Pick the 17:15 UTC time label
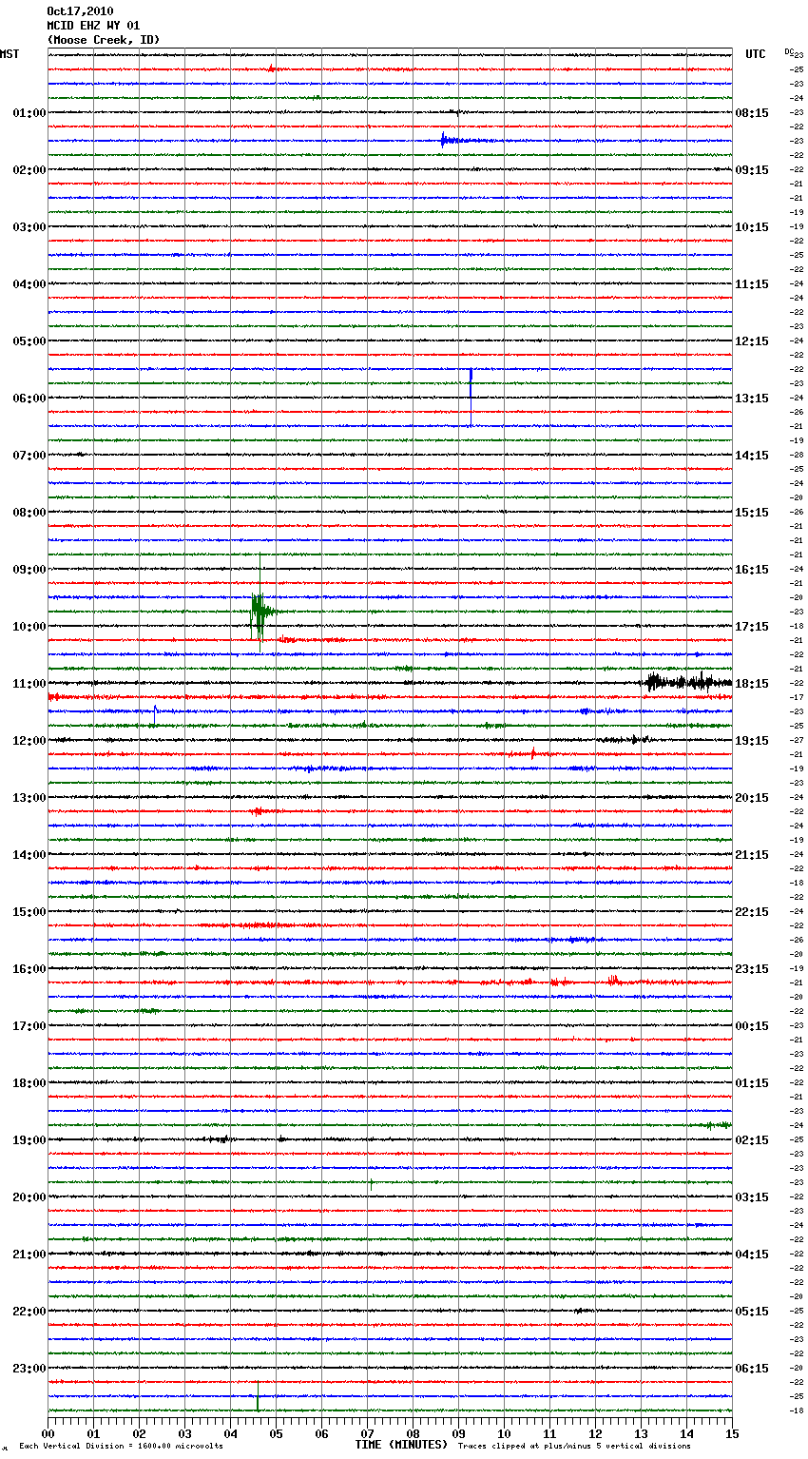 752,626
